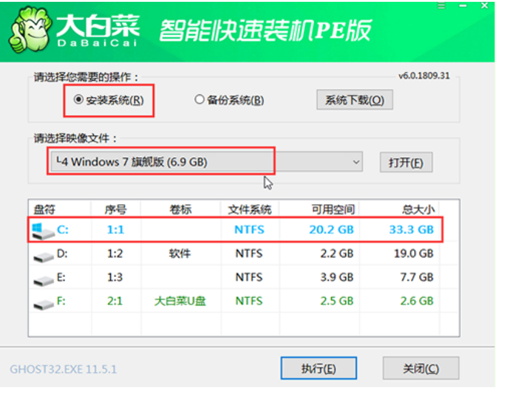
Task: Click the 可用空间 column header
Action: click(x=333, y=209)
